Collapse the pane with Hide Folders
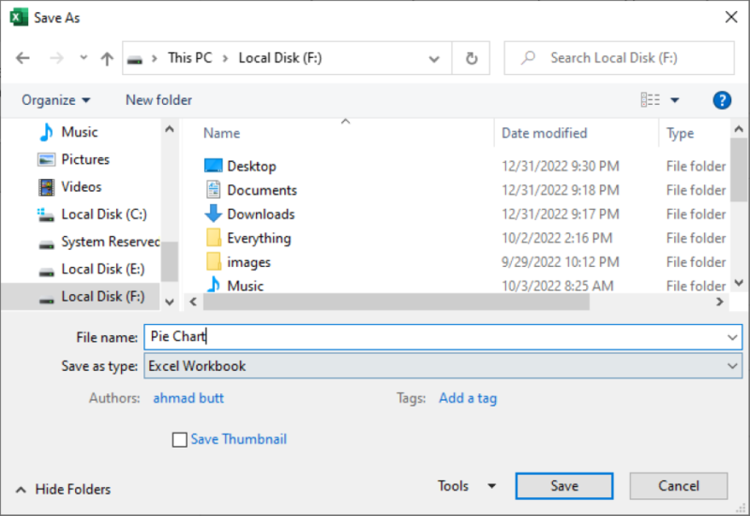 tap(63, 489)
